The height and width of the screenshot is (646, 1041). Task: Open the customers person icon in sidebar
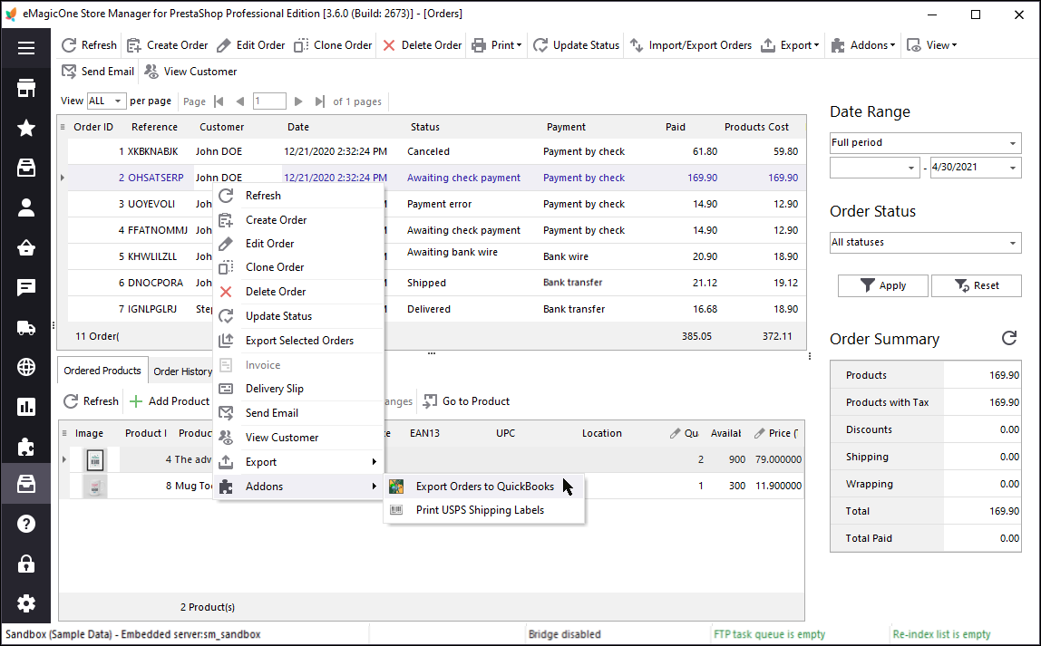pos(26,207)
